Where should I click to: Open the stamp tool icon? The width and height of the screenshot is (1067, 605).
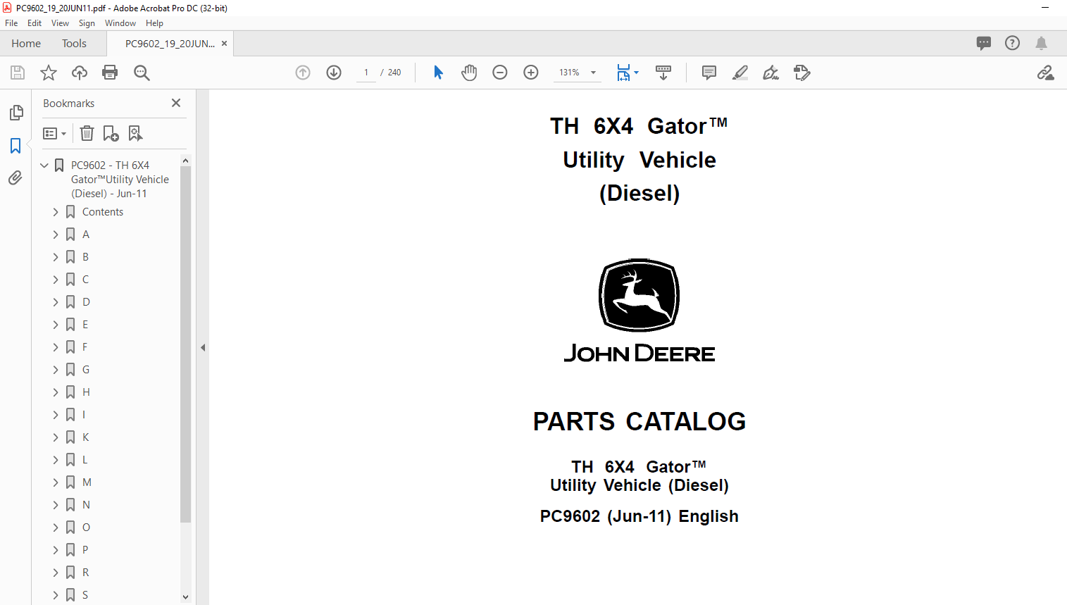click(802, 73)
